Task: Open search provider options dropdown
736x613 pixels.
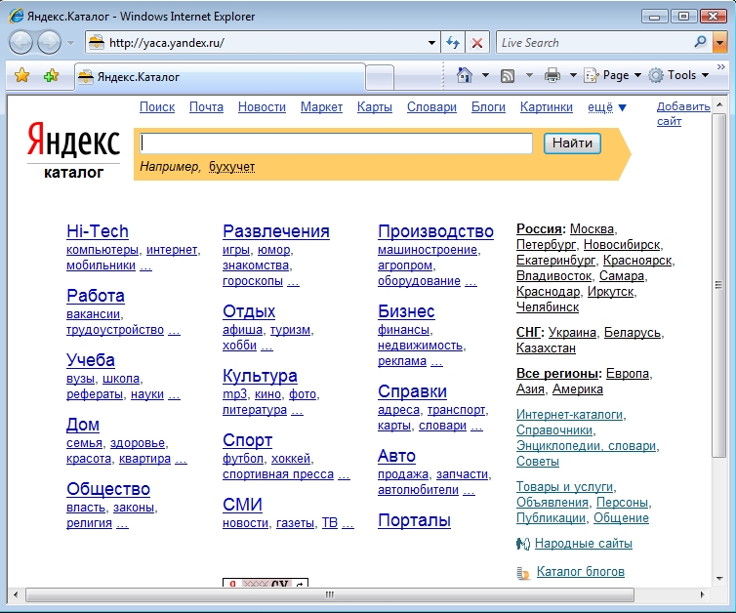Action: (720, 43)
